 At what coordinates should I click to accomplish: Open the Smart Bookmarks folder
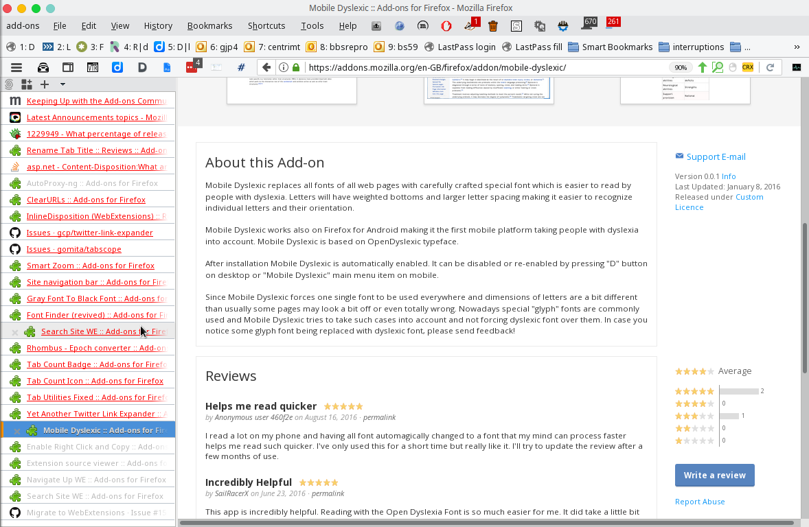click(611, 47)
